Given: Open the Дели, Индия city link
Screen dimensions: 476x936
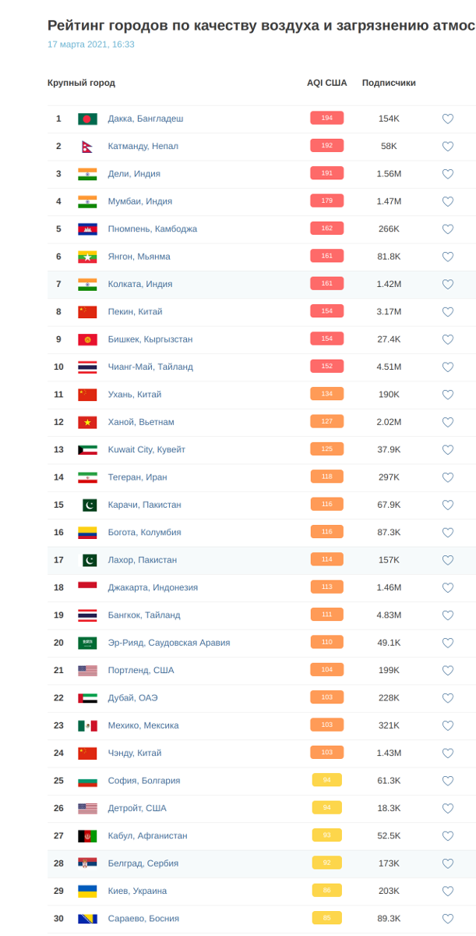Looking at the screenshot, I should tap(134, 174).
